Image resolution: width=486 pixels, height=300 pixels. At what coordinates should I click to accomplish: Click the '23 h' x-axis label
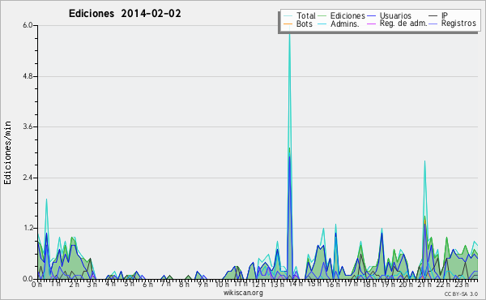(x=462, y=284)
